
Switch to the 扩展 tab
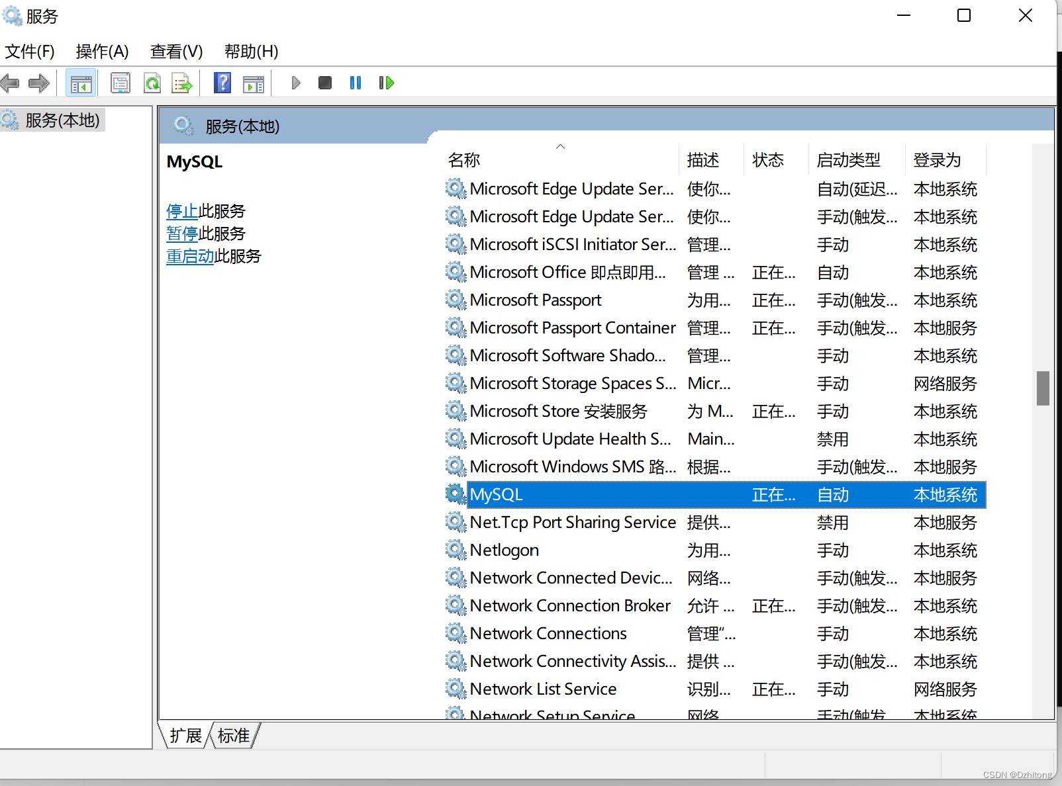tap(185, 736)
